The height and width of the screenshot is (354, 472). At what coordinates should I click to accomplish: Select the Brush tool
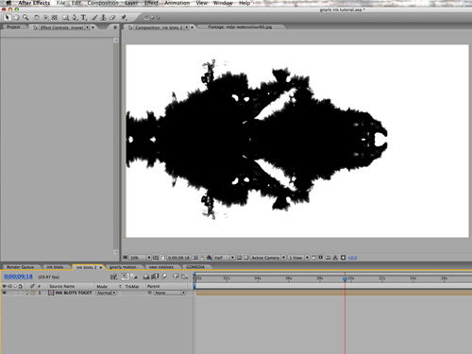tap(94, 17)
